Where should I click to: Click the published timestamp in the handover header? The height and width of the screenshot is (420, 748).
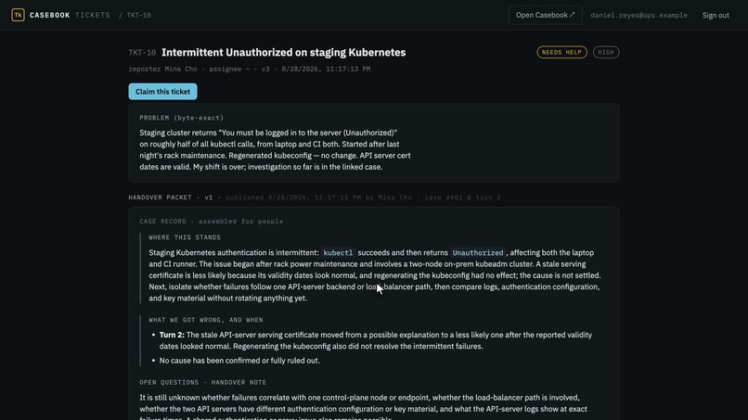point(293,197)
